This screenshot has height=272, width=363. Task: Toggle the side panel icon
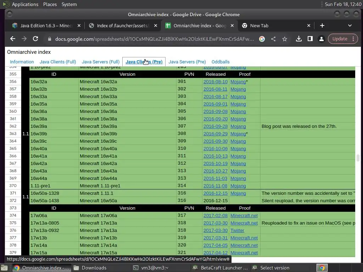(310, 39)
